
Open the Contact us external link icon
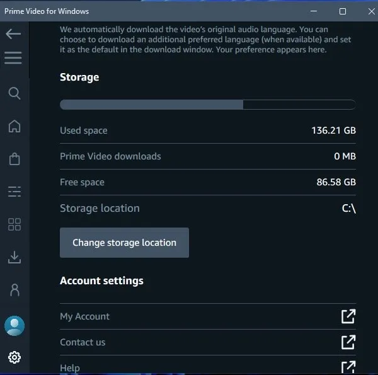pos(348,342)
